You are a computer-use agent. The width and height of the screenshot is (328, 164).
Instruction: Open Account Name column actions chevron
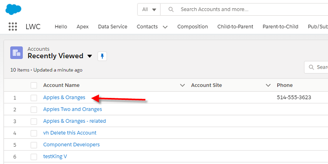(x=182, y=85)
